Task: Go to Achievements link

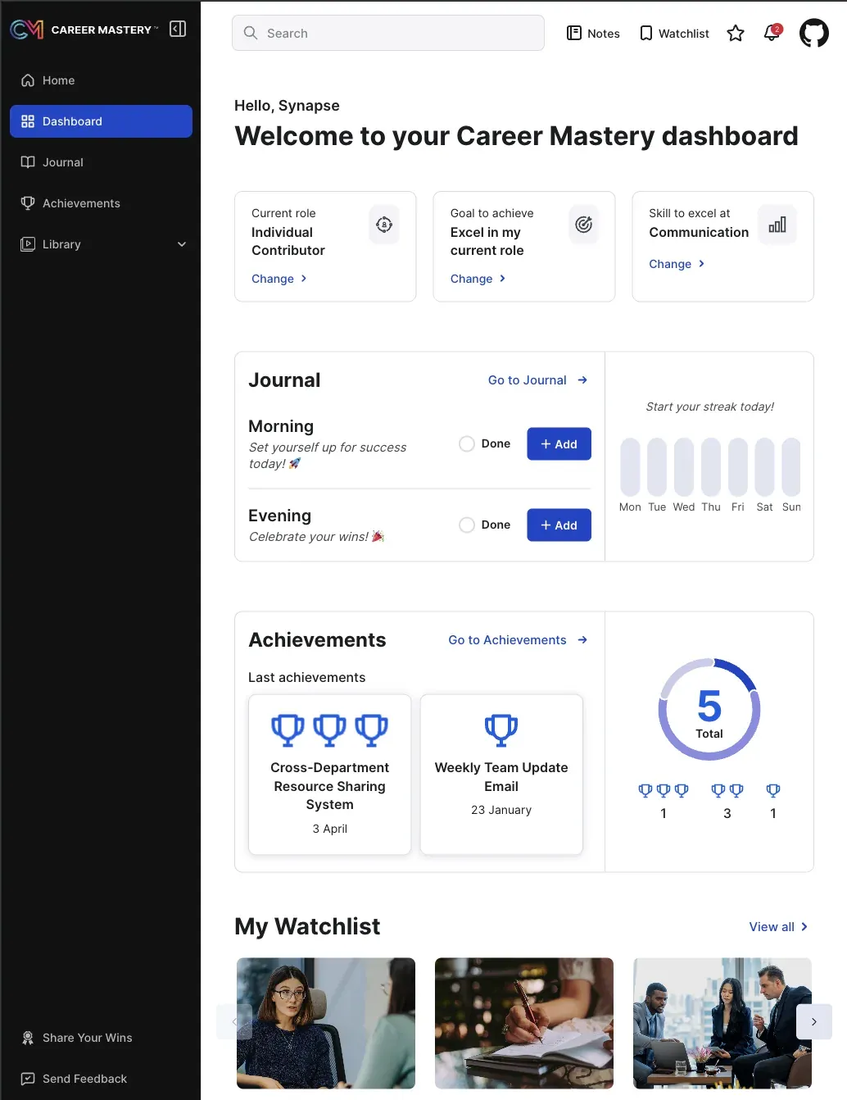Action: 519,640
